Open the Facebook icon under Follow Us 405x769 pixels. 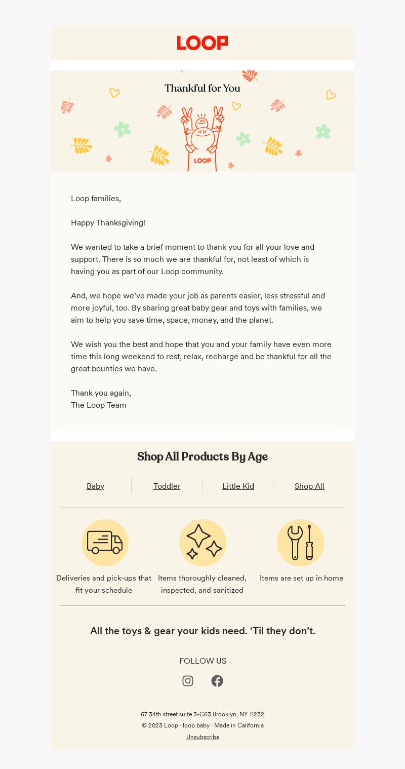pyautogui.click(x=217, y=681)
